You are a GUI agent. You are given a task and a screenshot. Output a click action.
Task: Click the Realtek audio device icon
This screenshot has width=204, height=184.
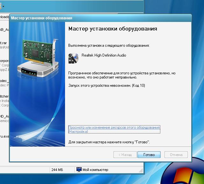pyautogui.click(x=73, y=58)
